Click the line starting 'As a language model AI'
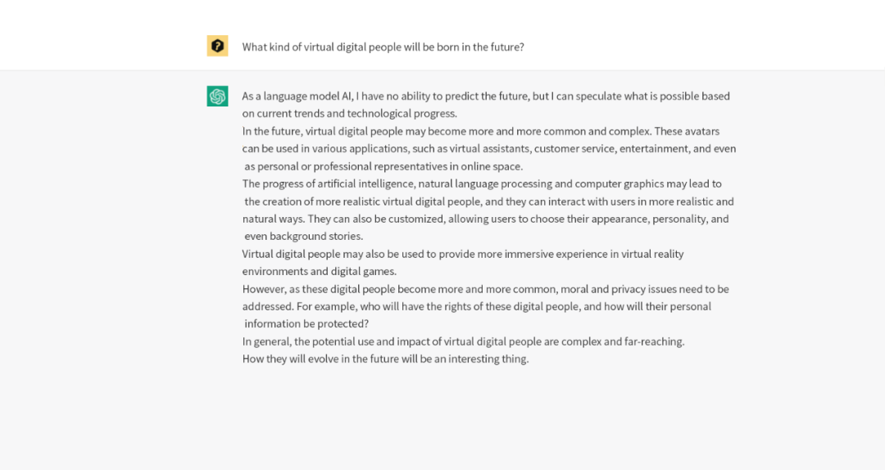The height and width of the screenshot is (470, 885). (x=485, y=96)
